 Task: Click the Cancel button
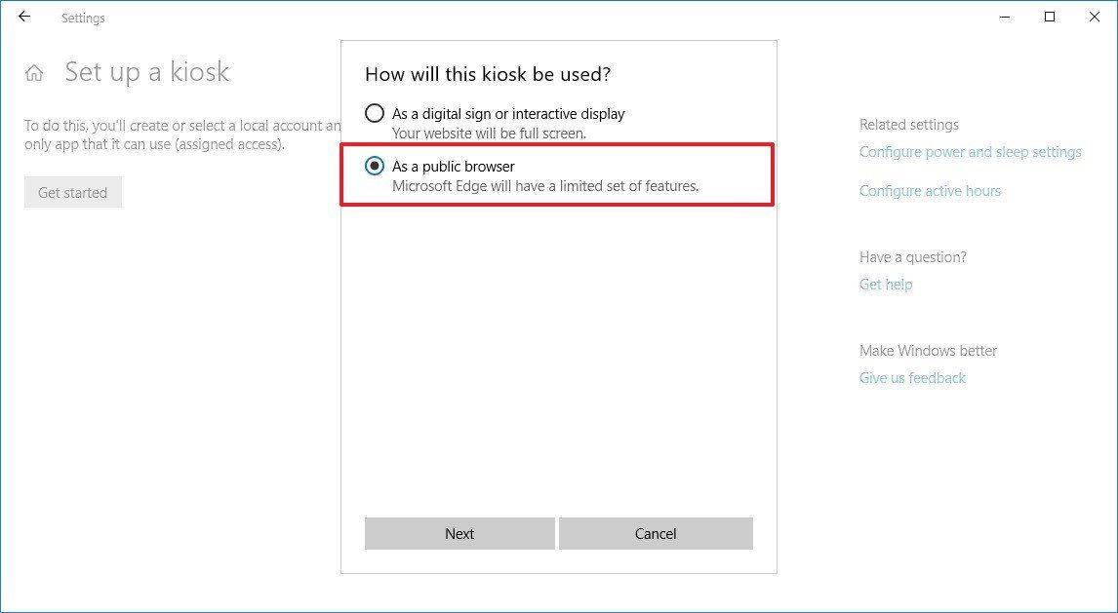(x=655, y=533)
